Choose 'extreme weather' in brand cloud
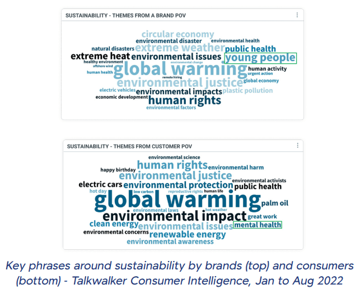The height and width of the screenshot is (289, 360). coord(180,48)
